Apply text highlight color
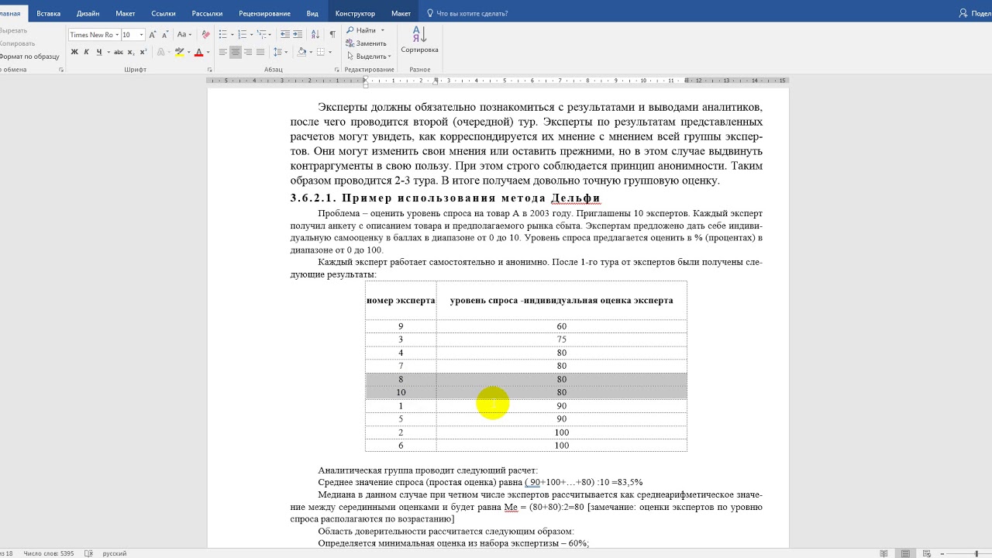 pyautogui.click(x=178, y=52)
